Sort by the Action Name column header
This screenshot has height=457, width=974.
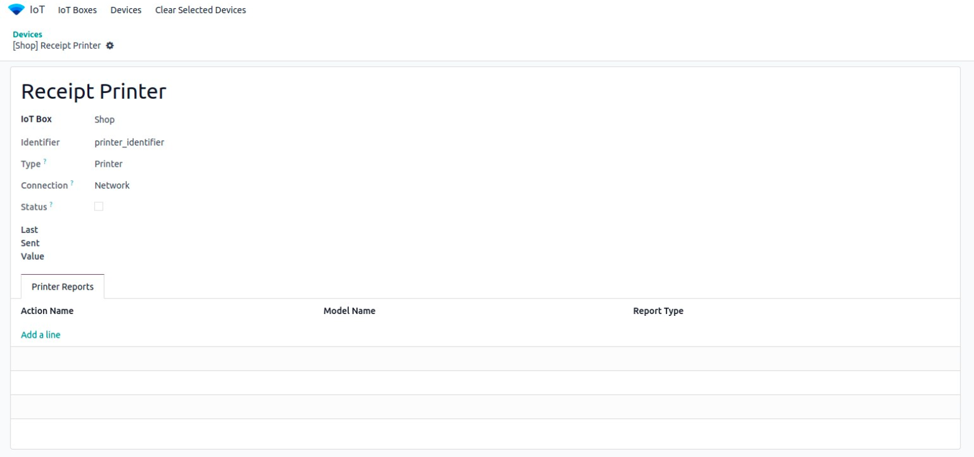pyautogui.click(x=47, y=310)
